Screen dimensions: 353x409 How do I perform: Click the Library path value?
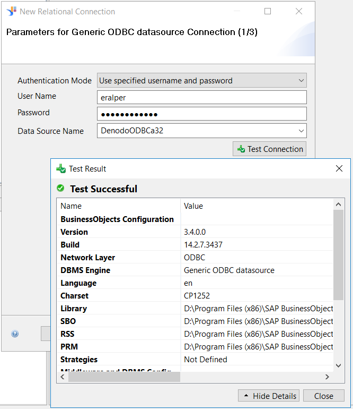[259, 308]
